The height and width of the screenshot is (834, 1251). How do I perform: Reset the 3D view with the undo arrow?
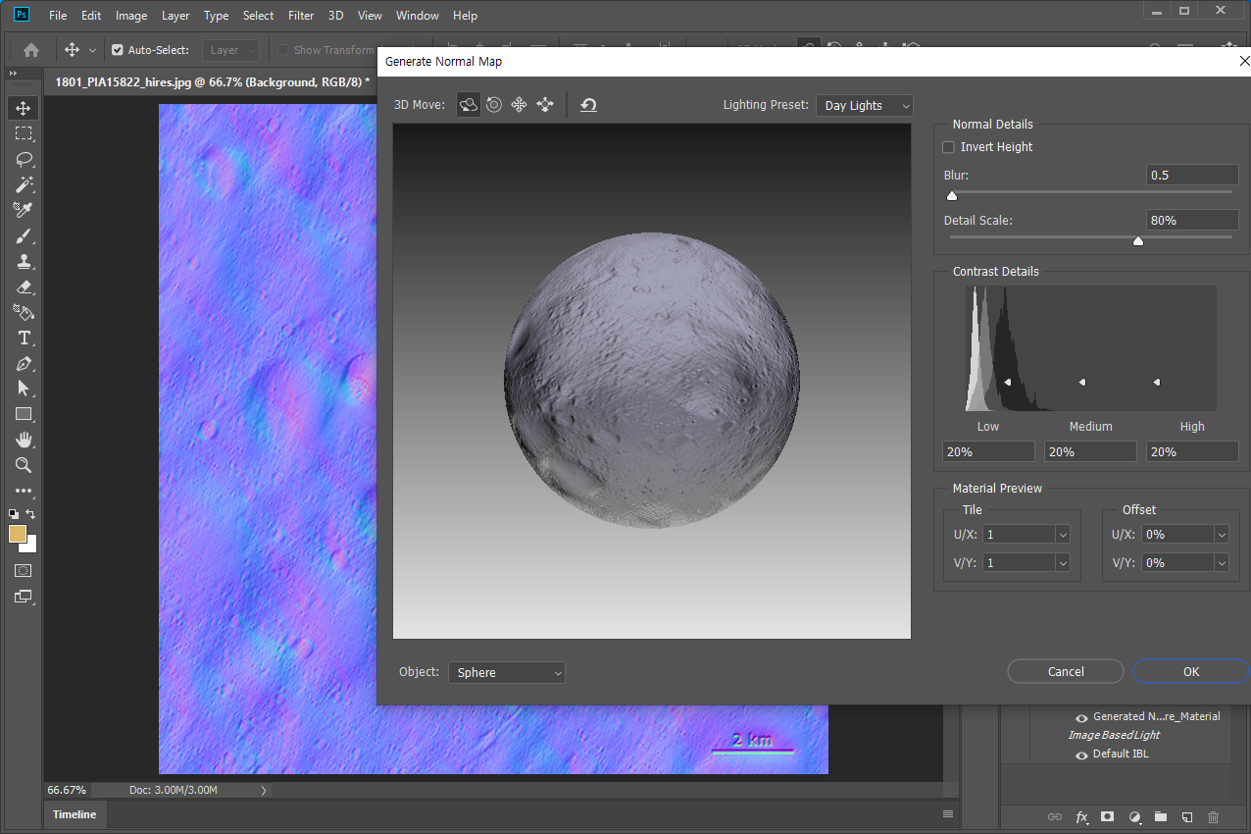click(588, 105)
